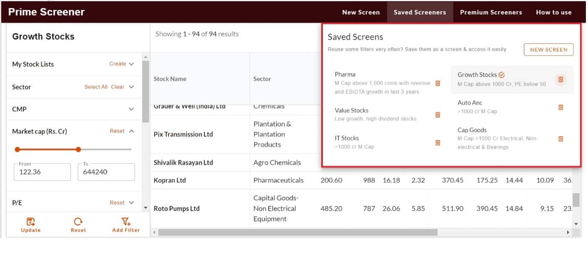Reset the Market cap filter
The image size is (588, 266).
[117, 131]
